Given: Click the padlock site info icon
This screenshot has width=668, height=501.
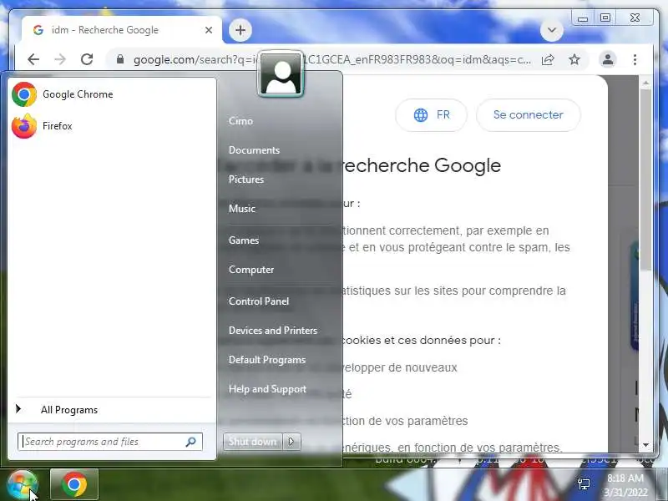Looking at the screenshot, I should pyautogui.click(x=120, y=59).
